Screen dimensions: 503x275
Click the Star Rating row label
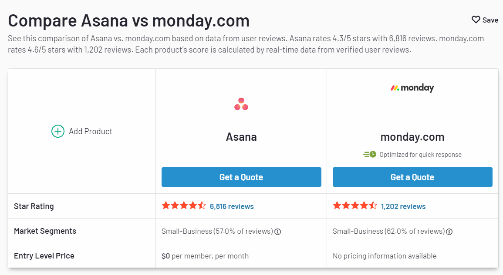click(34, 206)
